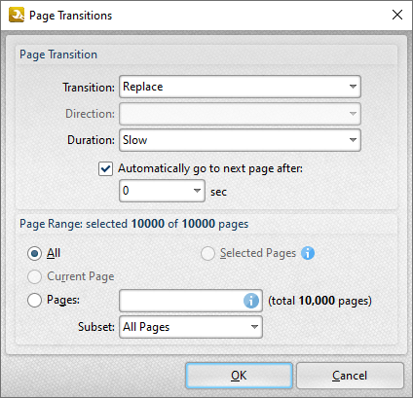This screenshot has width=413, height=398.
Task: Click the 'Direction:' label
Action: click(x=90, y=114)
